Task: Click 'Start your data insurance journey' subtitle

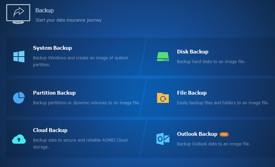Action: (68, 20)
